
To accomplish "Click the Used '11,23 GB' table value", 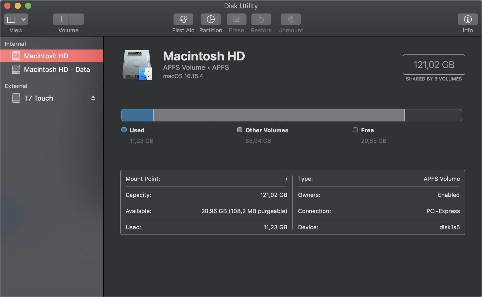I will pyautogui.click(x=275, y=227).
